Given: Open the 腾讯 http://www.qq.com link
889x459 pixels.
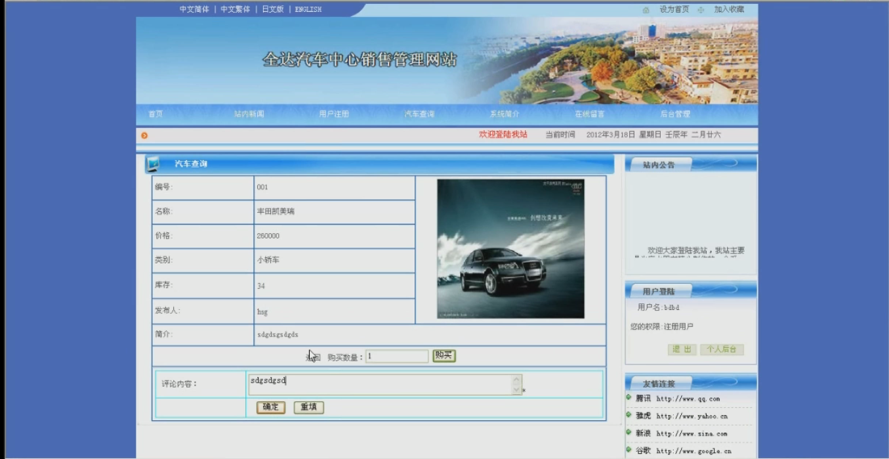Looking at the screenshot, I should (x=678, y=399).
